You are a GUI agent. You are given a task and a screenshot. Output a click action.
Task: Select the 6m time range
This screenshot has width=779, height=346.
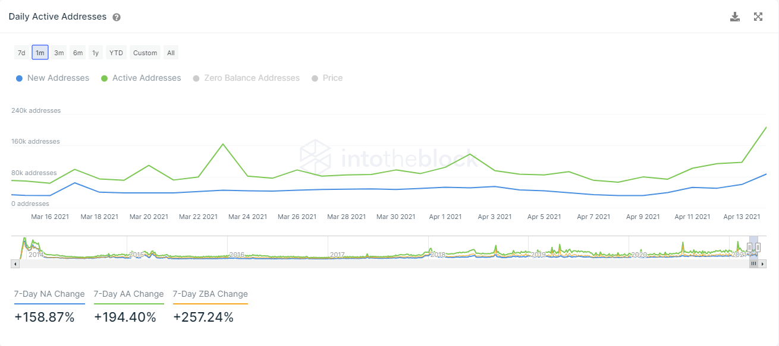(x=78, y=53)
